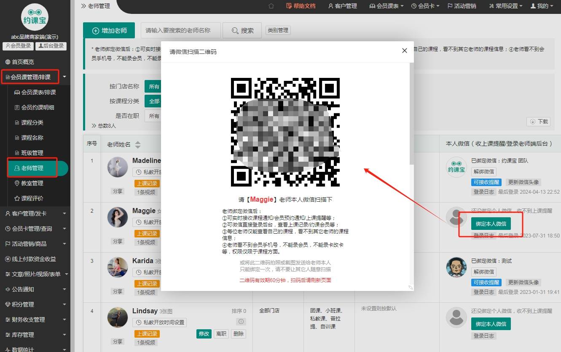Expand 会员卡 top menu dropdown
The width and height of the screenshot is (561, 352).
(x=425, y=6)
